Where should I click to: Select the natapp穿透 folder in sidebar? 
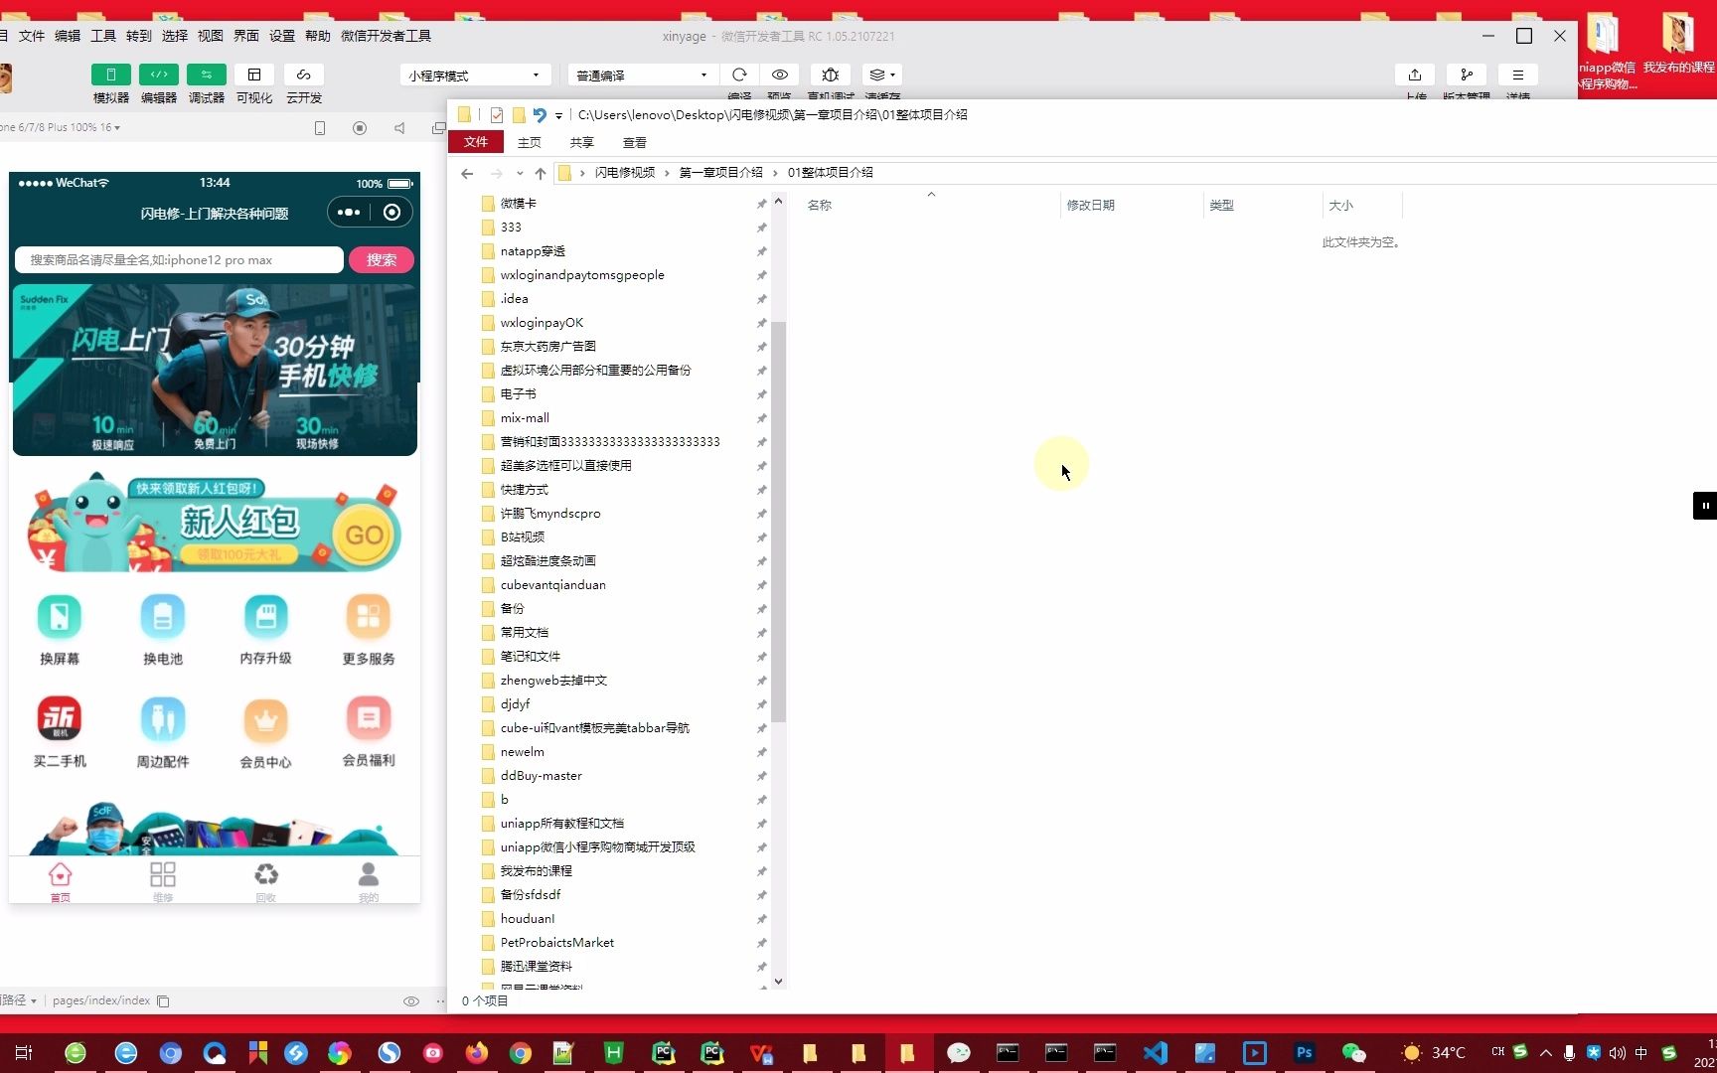(533, 251)
